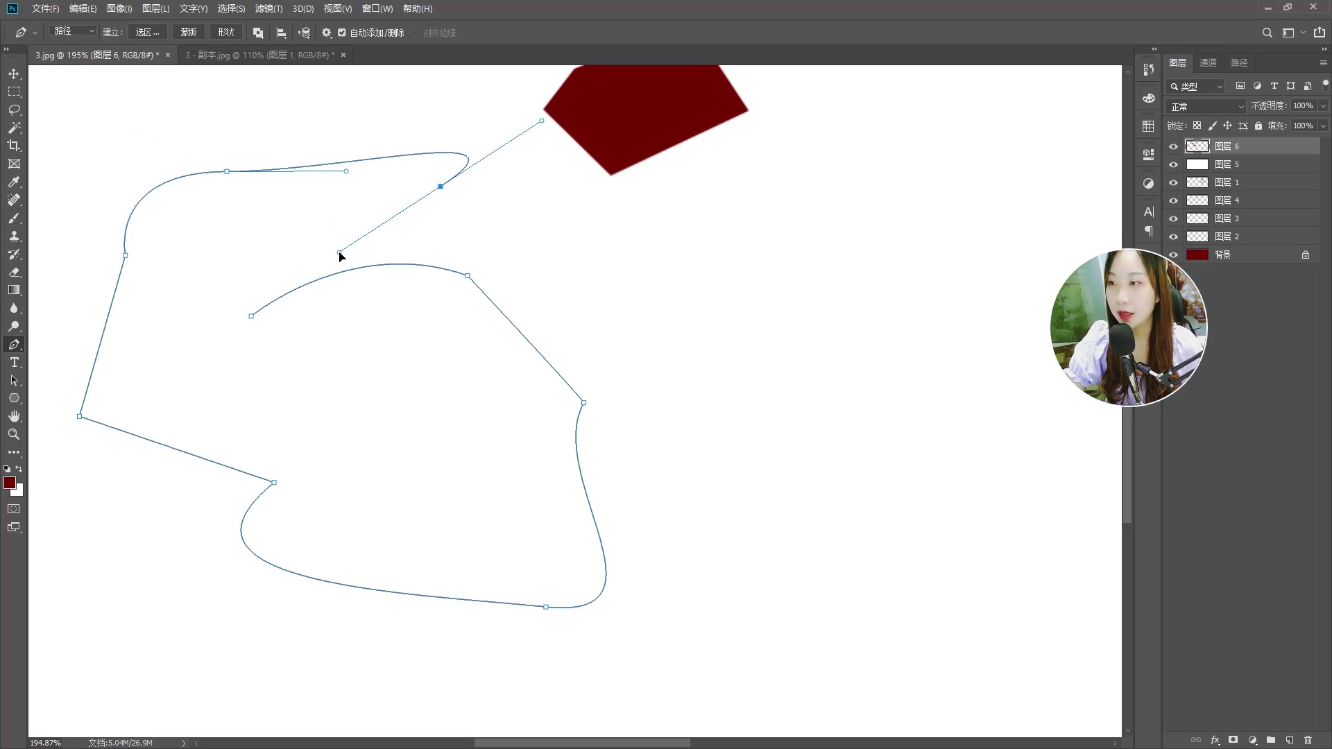Select the Crop tool
The image size is (1332, 749).
(x=14, y=146)
